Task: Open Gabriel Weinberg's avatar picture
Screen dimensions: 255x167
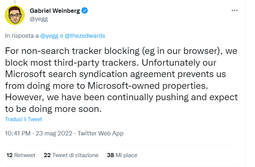Action: click(15, 15)
